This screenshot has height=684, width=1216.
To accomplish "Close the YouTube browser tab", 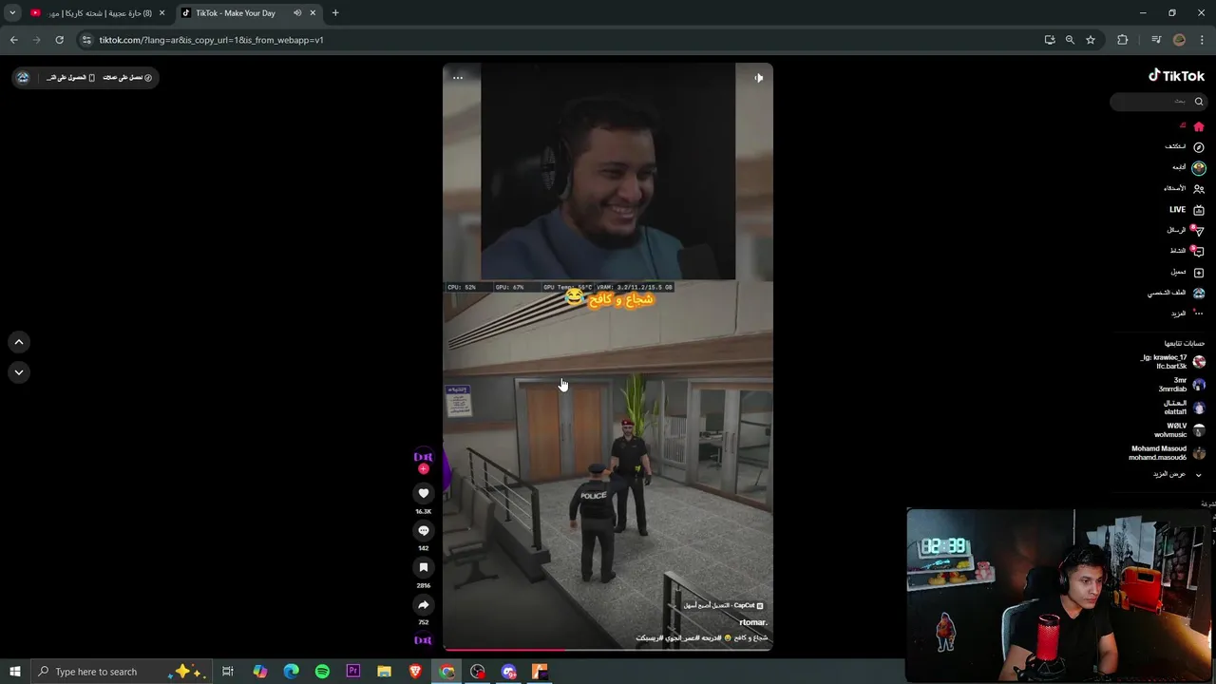I will point(161,13).
